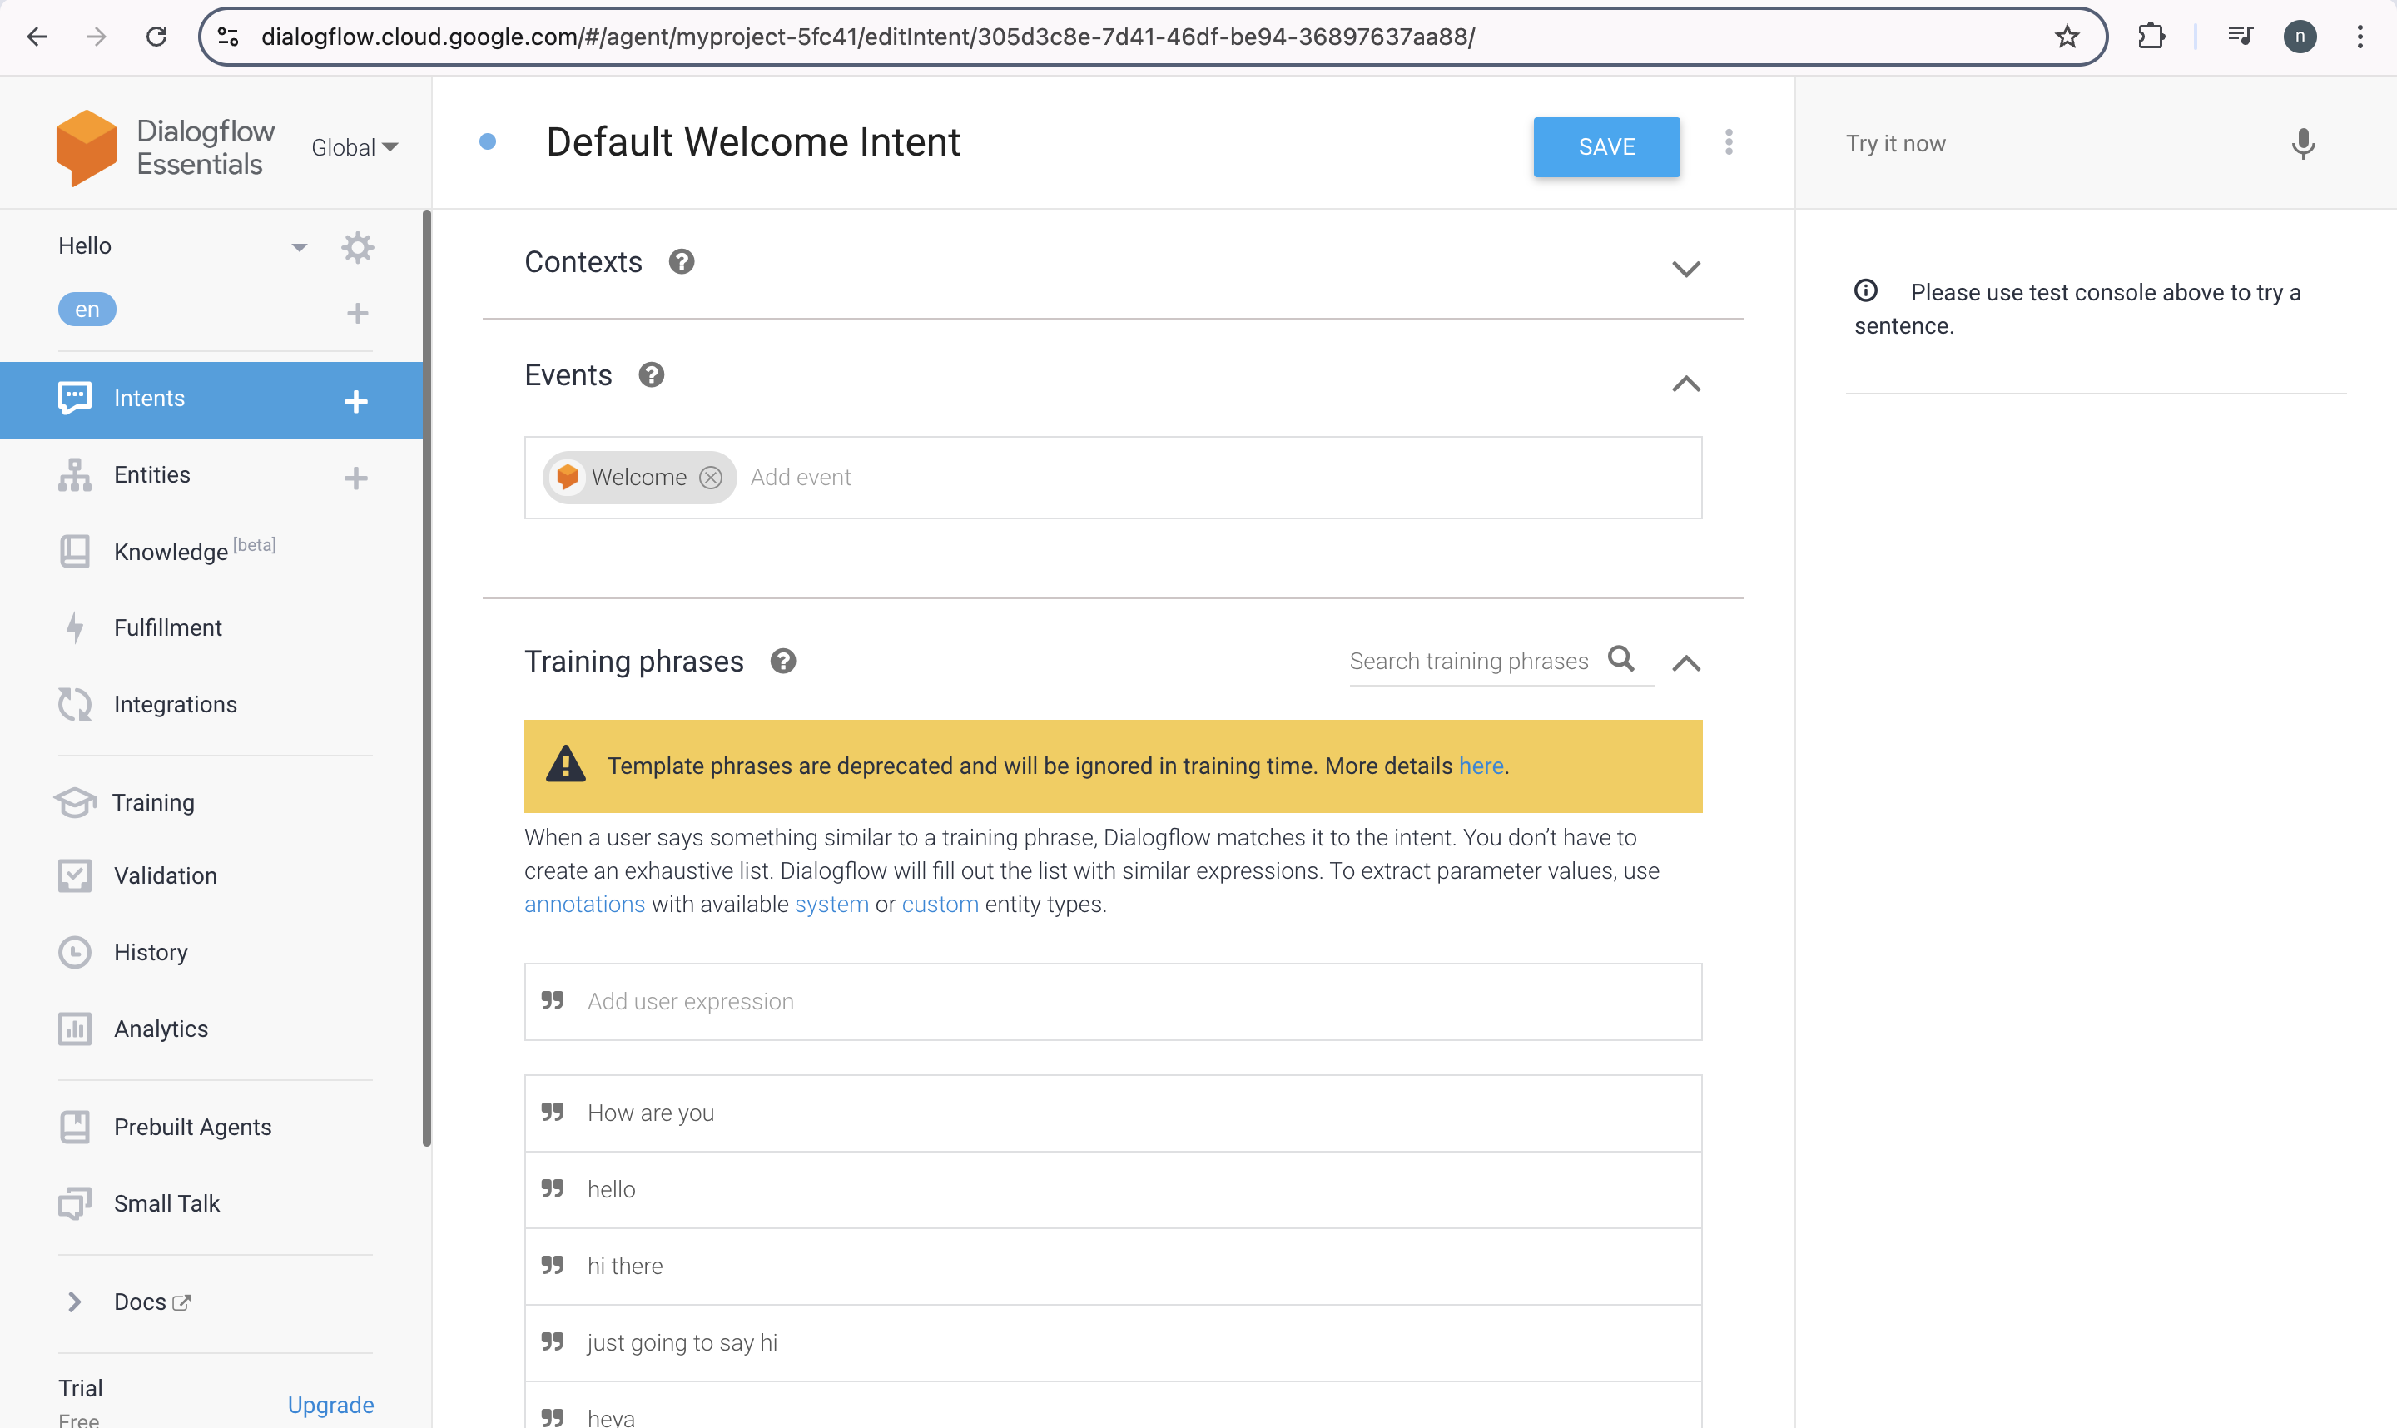This screenshot has height=1428, width=2397.
Task: Open the intent options menu
Action: coord(1730,142)
